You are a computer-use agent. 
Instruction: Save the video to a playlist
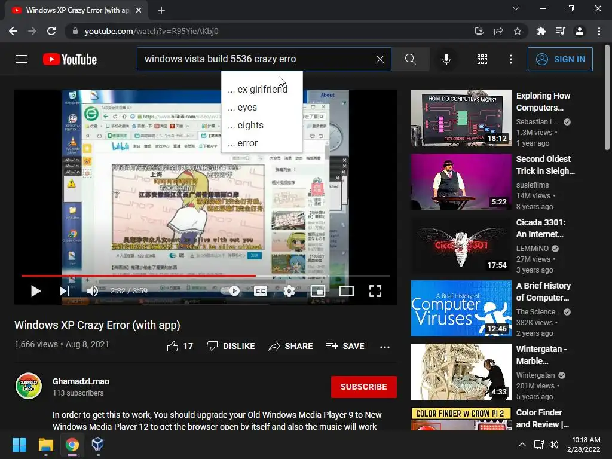345,346
